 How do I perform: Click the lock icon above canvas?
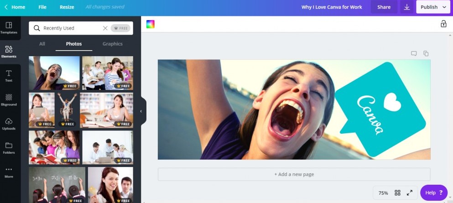tap(443, 24)
